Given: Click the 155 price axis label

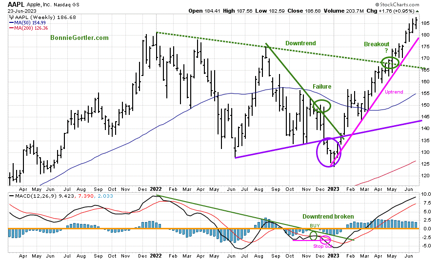Looking at the screenshot, I should click(x=425, y=93).
